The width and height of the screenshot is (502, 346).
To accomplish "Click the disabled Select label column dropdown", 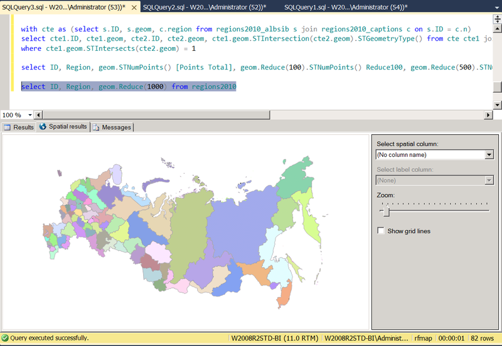I will click(435, 181).
